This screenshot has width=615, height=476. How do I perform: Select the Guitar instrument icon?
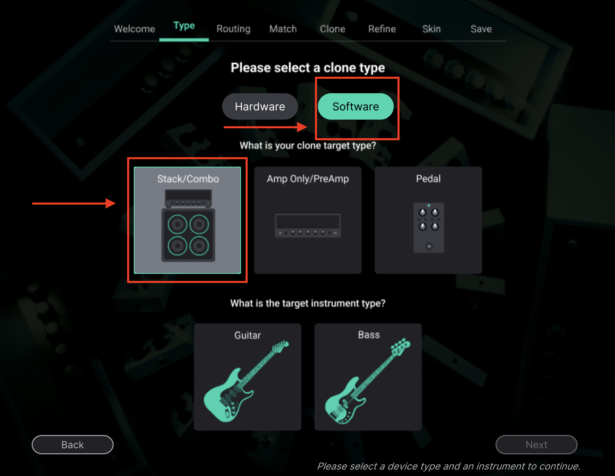246,381
